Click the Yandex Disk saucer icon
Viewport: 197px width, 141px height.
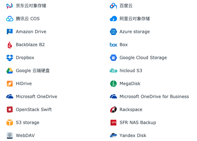(x=113, y=135)
